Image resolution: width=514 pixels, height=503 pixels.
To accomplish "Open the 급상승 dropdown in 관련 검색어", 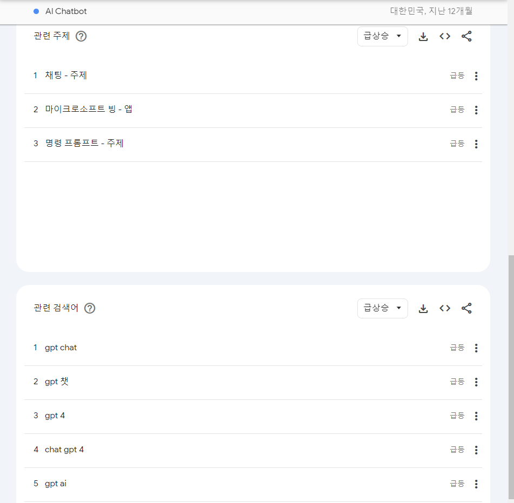I will coord(382,308).
